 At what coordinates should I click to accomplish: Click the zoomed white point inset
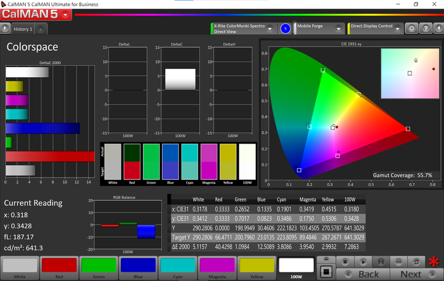coord(410,73)
